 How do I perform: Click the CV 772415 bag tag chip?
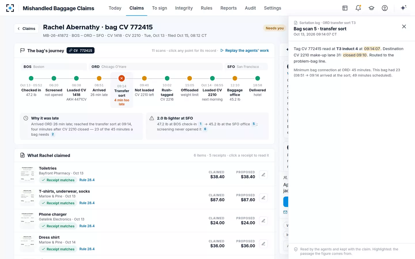point(80,50)
